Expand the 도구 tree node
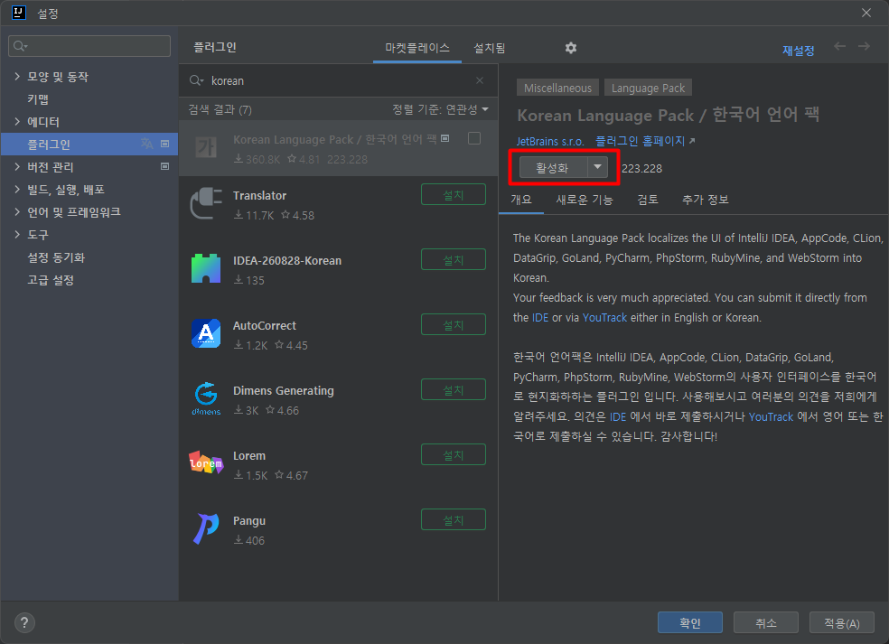The width and height of the screenshot is (889, 644). [17, 234]
